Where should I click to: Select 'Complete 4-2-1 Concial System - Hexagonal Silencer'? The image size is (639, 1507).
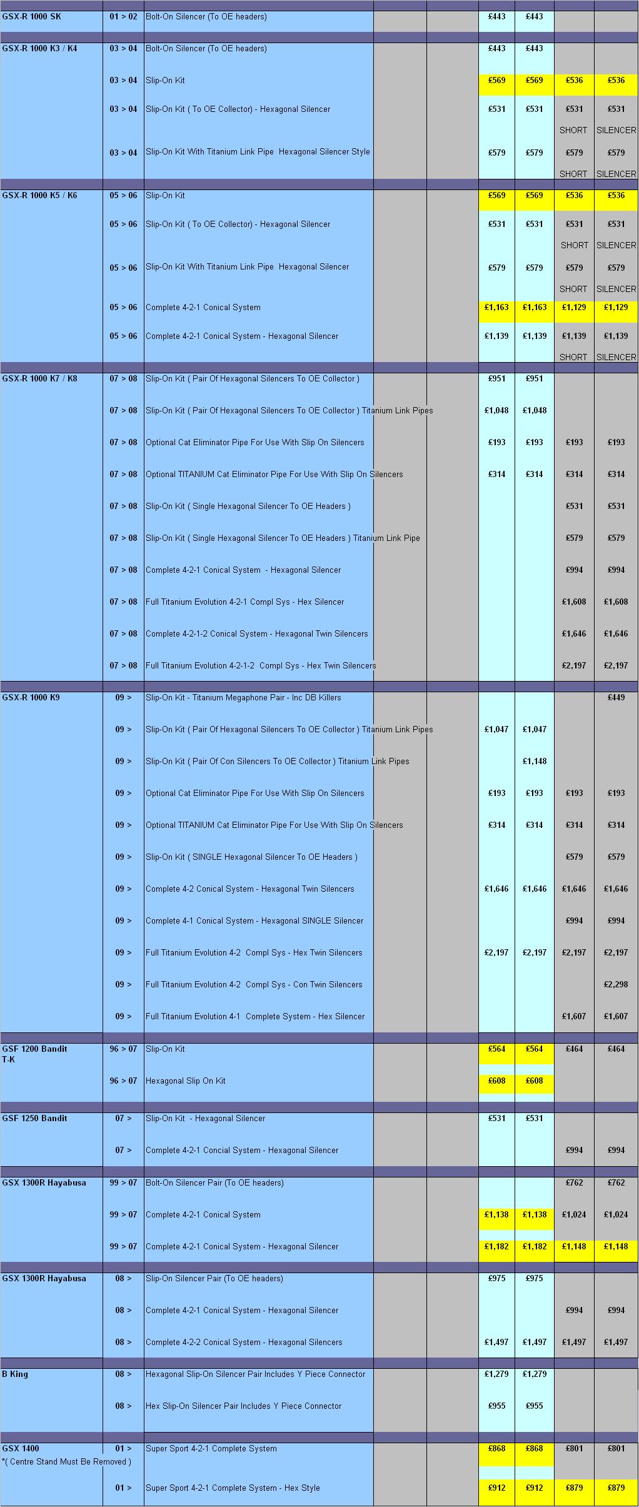pyautogui.click(x=242, y=1150)
